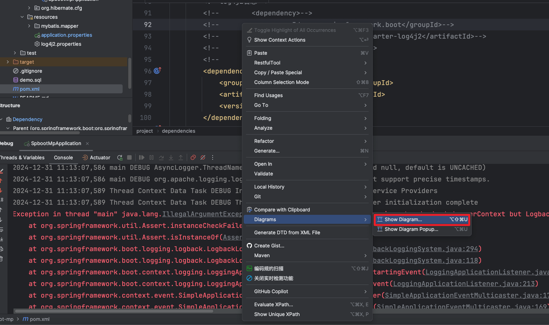Toggle Mute Breakpoints icon
The width and height of the screenshot is (549, 325).
tap(203, 158)
